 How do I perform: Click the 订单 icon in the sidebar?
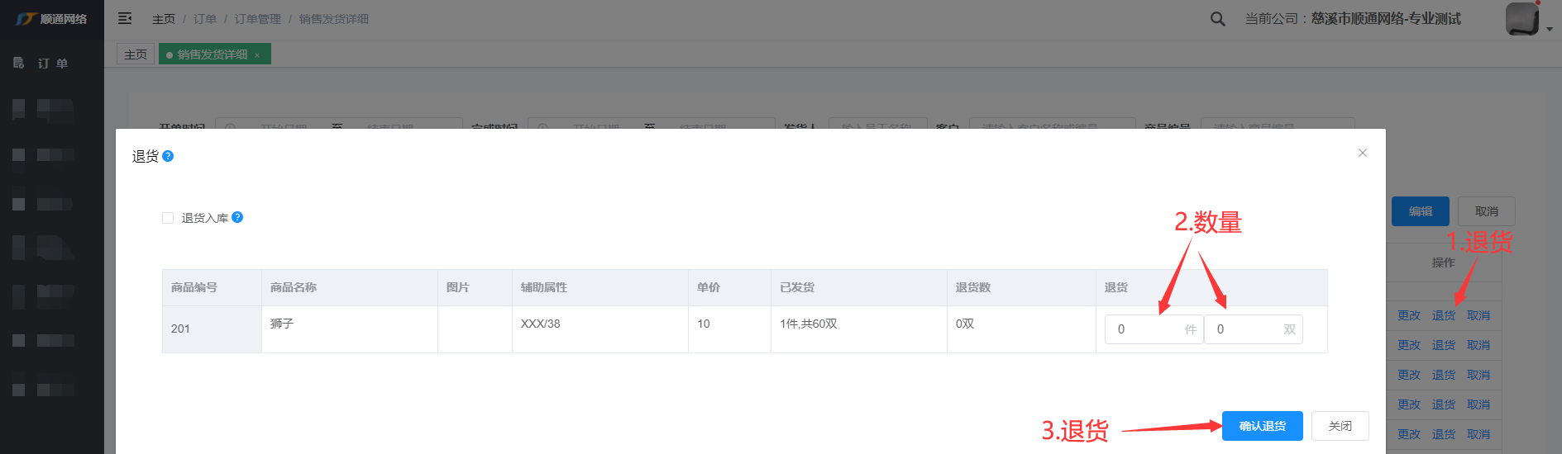tap(19, 63)
